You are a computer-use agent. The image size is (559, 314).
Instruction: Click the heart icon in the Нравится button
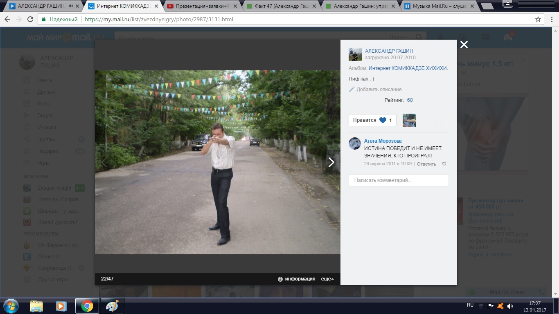tap(383, 120)
